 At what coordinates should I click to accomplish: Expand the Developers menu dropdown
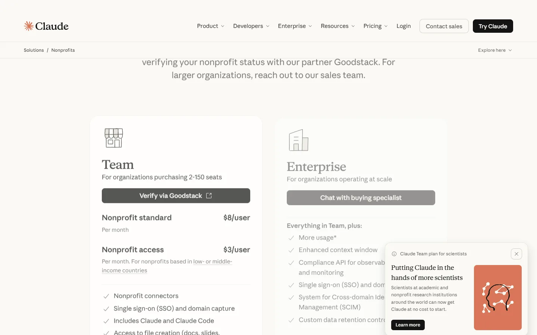click(251, 26)
